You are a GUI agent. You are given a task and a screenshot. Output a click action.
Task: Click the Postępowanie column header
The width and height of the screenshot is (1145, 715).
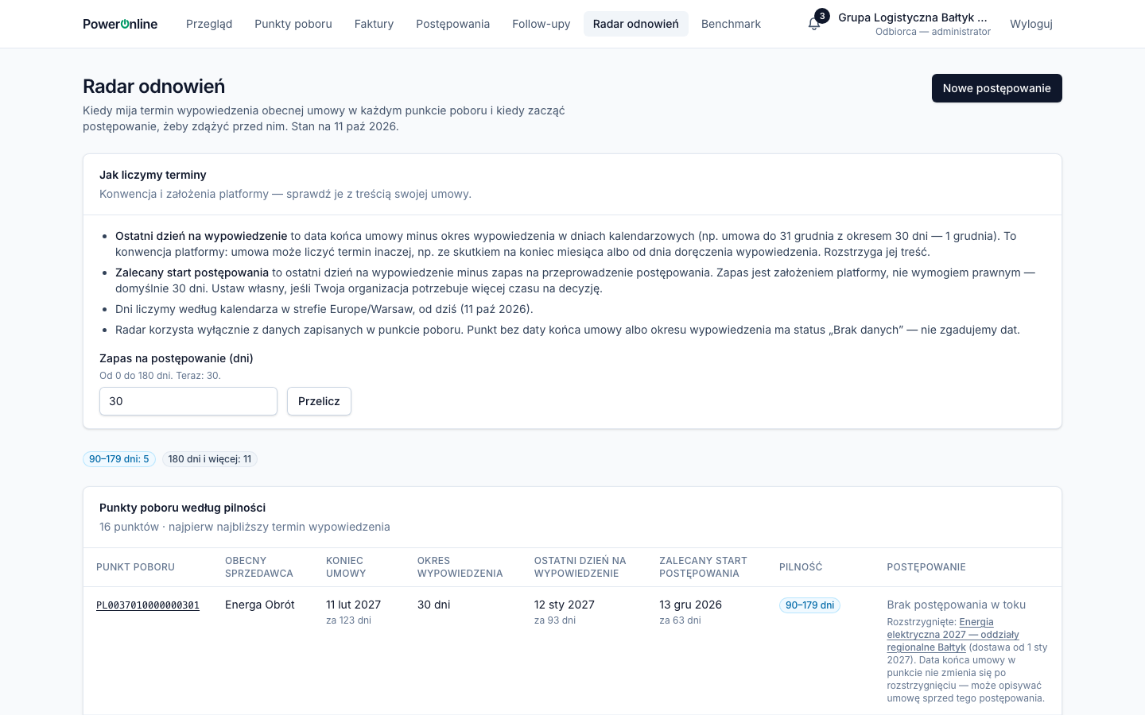[x=926, y=567]
